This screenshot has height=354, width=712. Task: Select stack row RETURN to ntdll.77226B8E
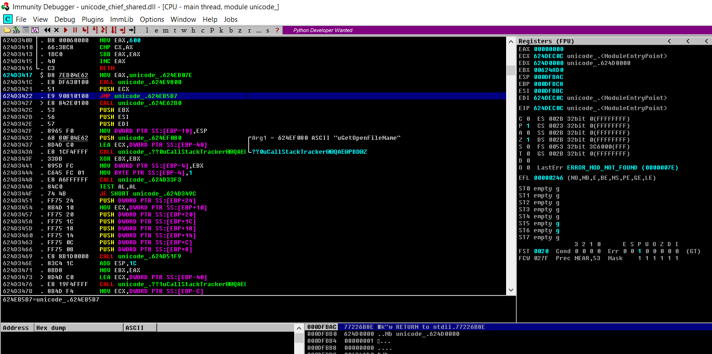pos(508,327)
